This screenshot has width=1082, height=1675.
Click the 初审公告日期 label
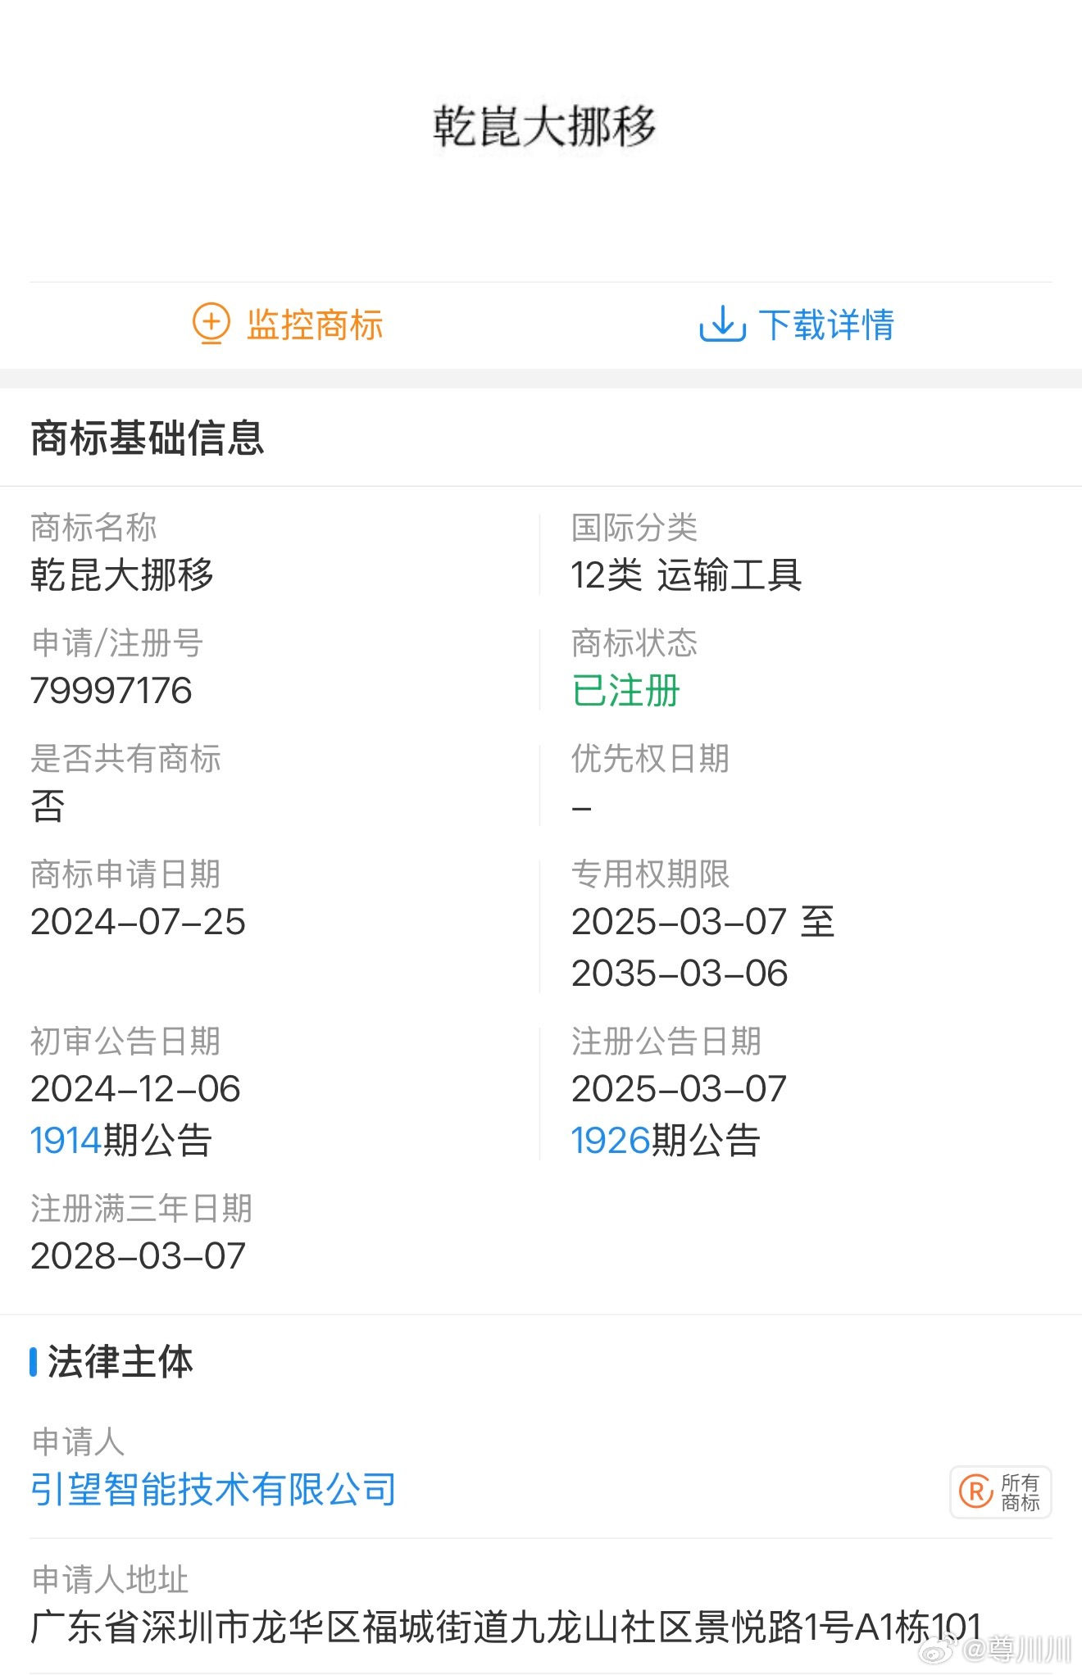[125, 1042]
